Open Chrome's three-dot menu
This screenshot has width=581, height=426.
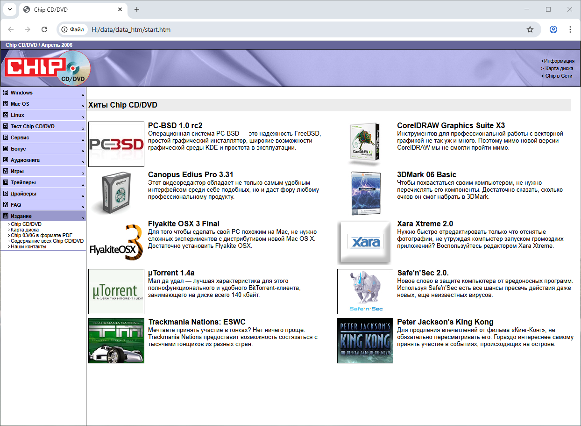(570, 29)
